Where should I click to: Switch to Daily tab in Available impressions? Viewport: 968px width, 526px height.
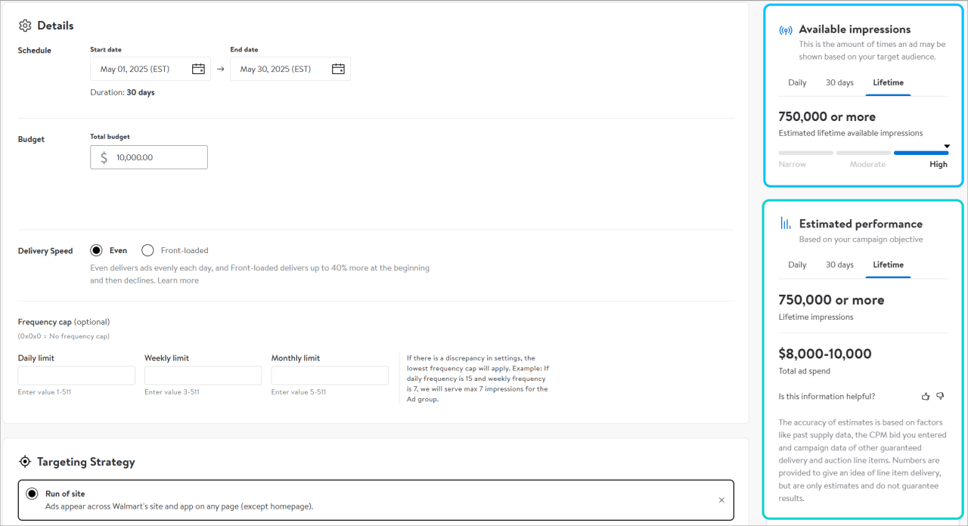click(x=797, y=82)
